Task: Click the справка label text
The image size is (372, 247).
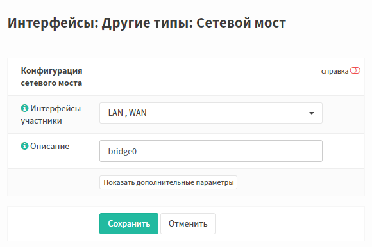Action: (x=335, y=71)
